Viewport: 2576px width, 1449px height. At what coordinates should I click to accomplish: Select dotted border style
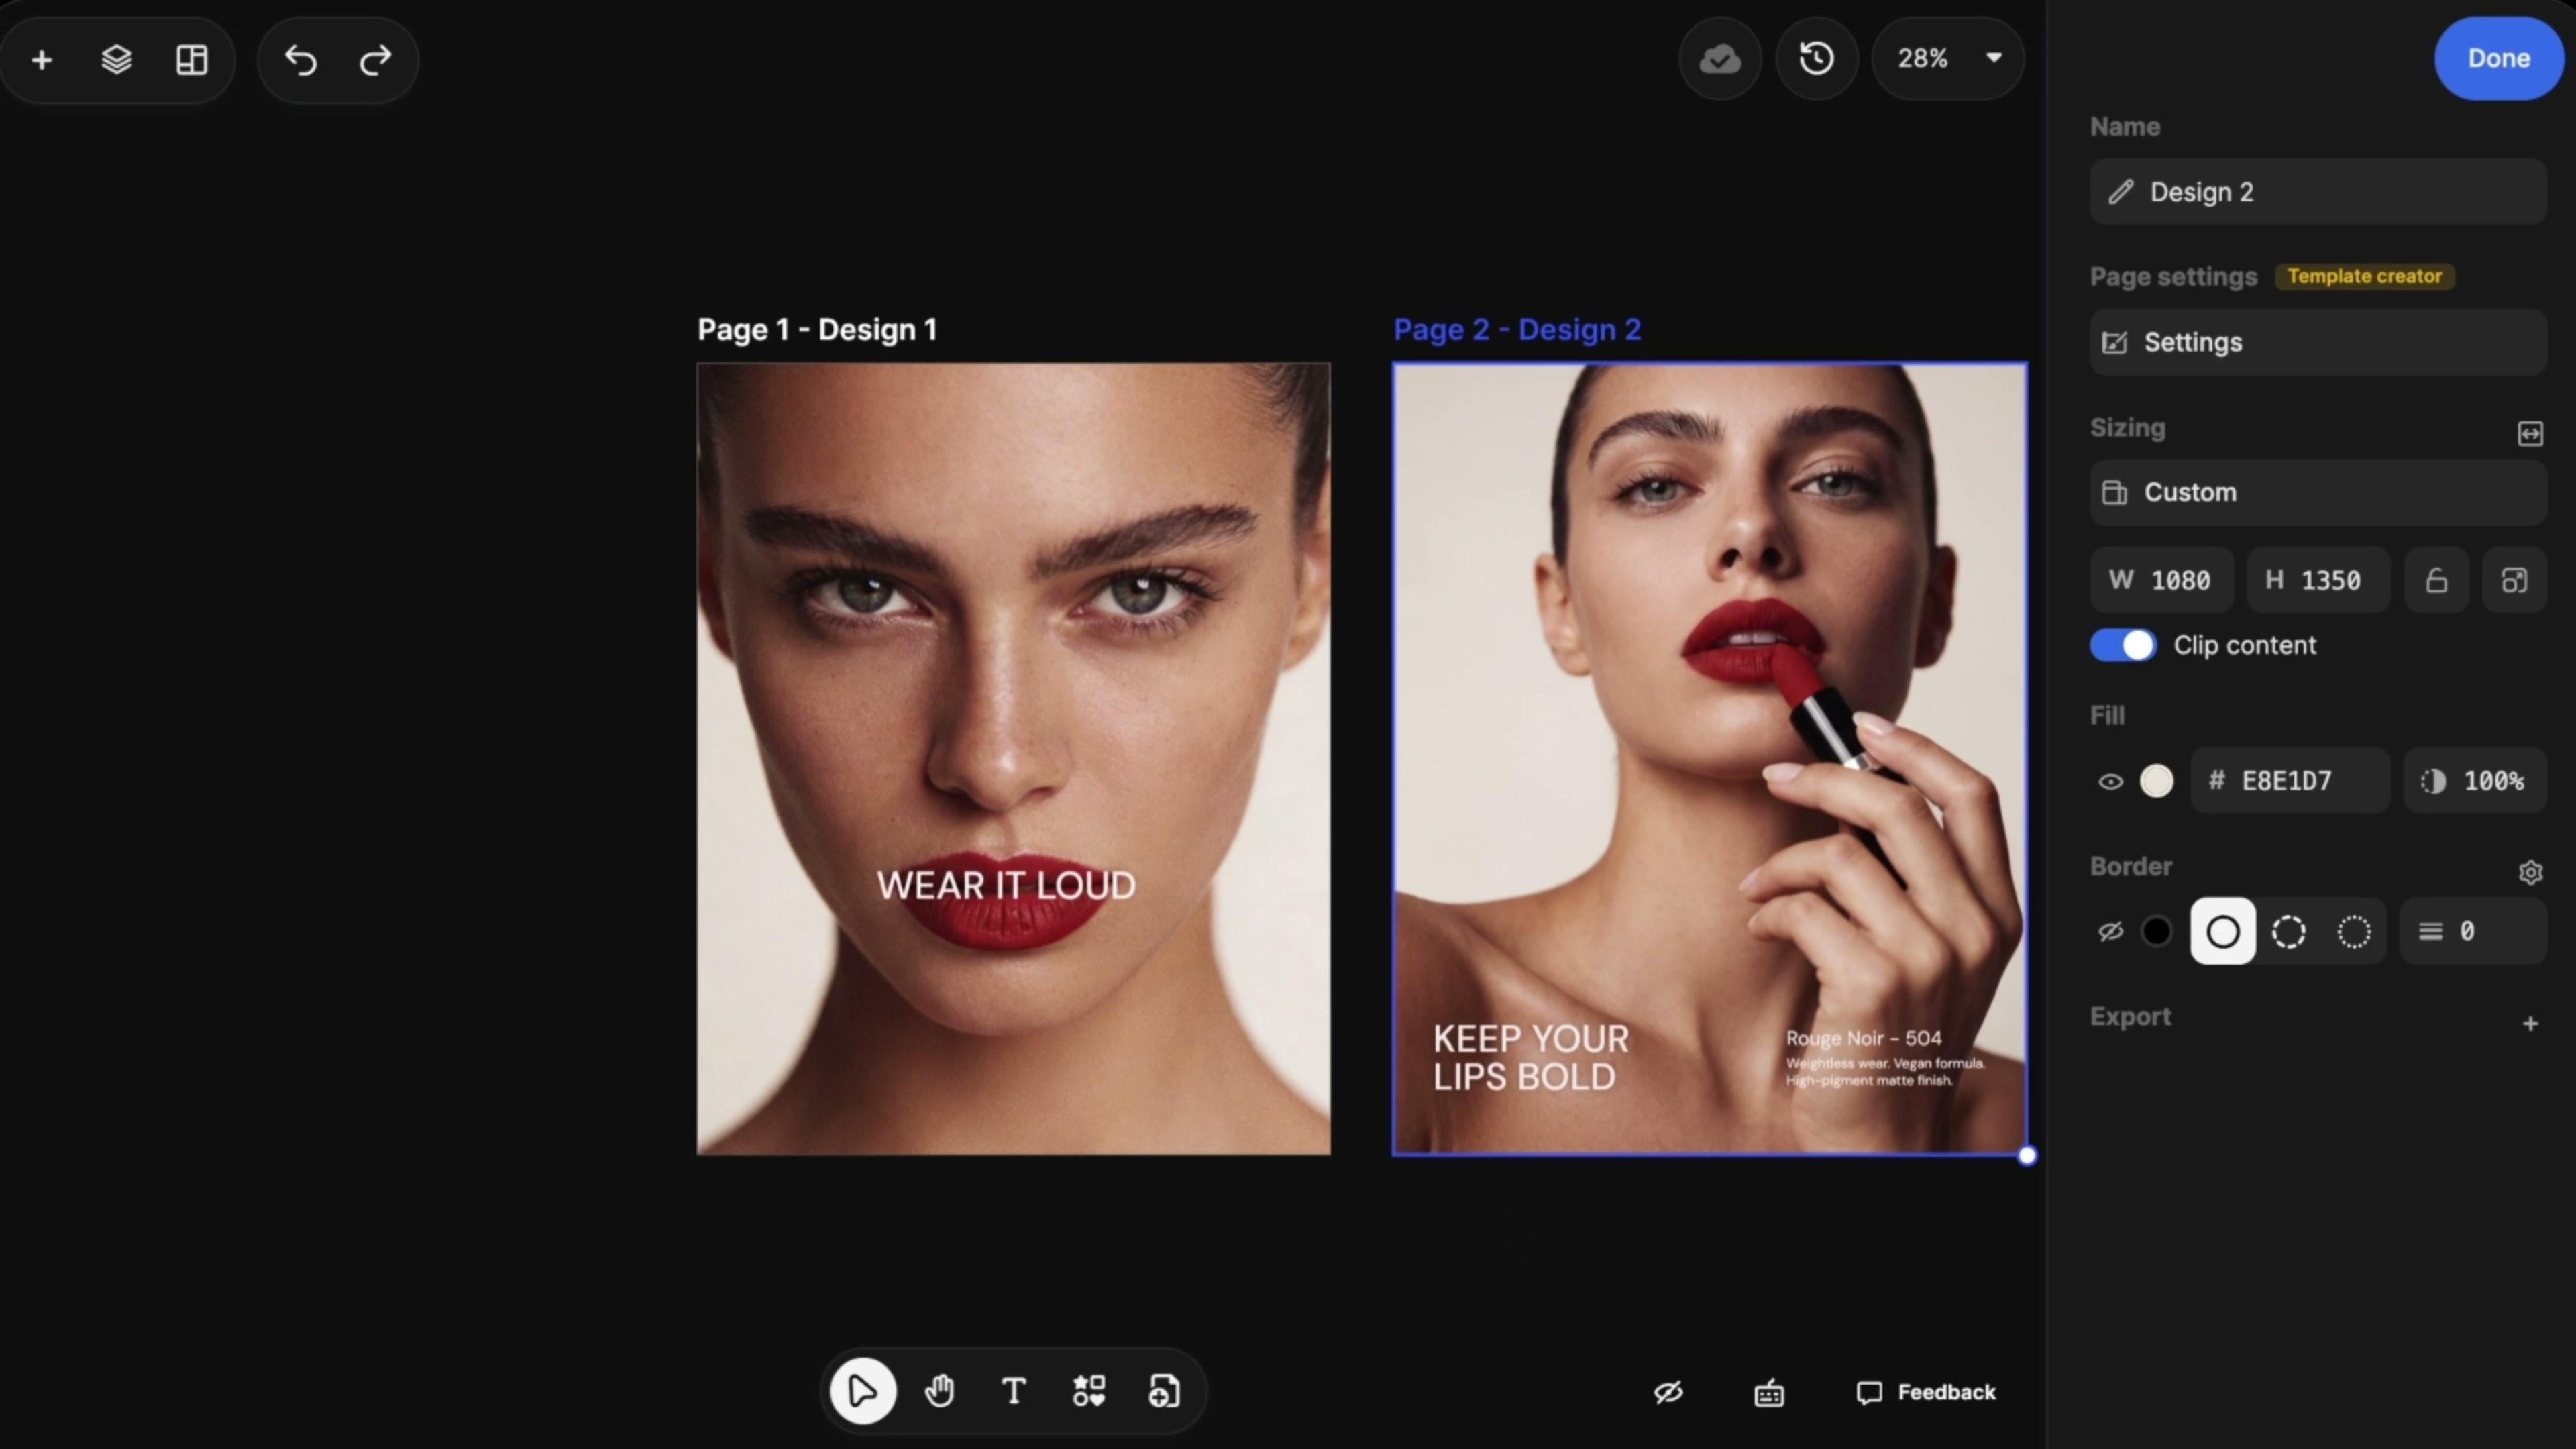click(2354, 931)
